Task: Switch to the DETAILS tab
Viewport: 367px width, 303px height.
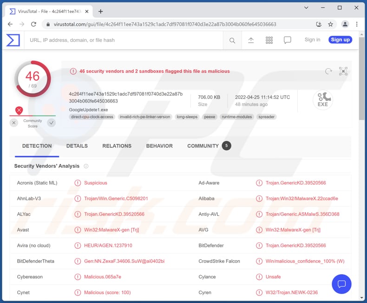Action: pos(77,146)
